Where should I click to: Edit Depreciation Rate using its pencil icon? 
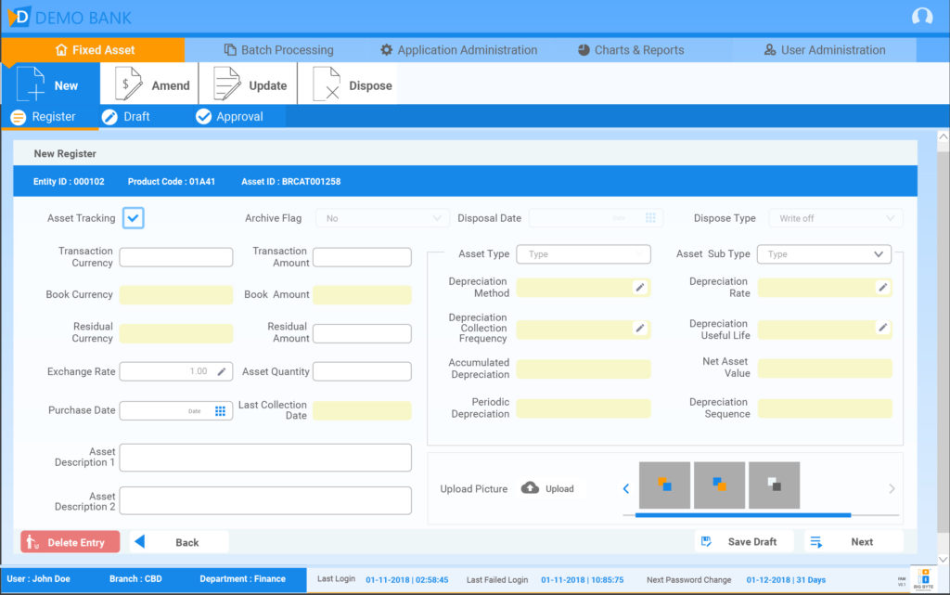881,288
